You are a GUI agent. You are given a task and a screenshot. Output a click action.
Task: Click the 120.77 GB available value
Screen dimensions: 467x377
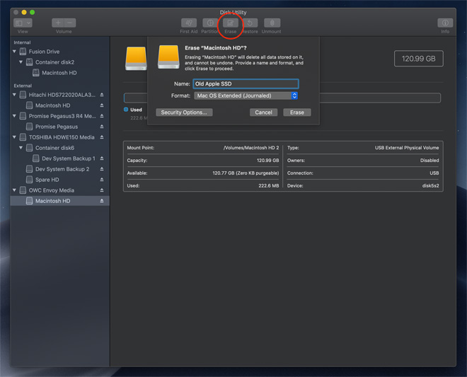246,173
